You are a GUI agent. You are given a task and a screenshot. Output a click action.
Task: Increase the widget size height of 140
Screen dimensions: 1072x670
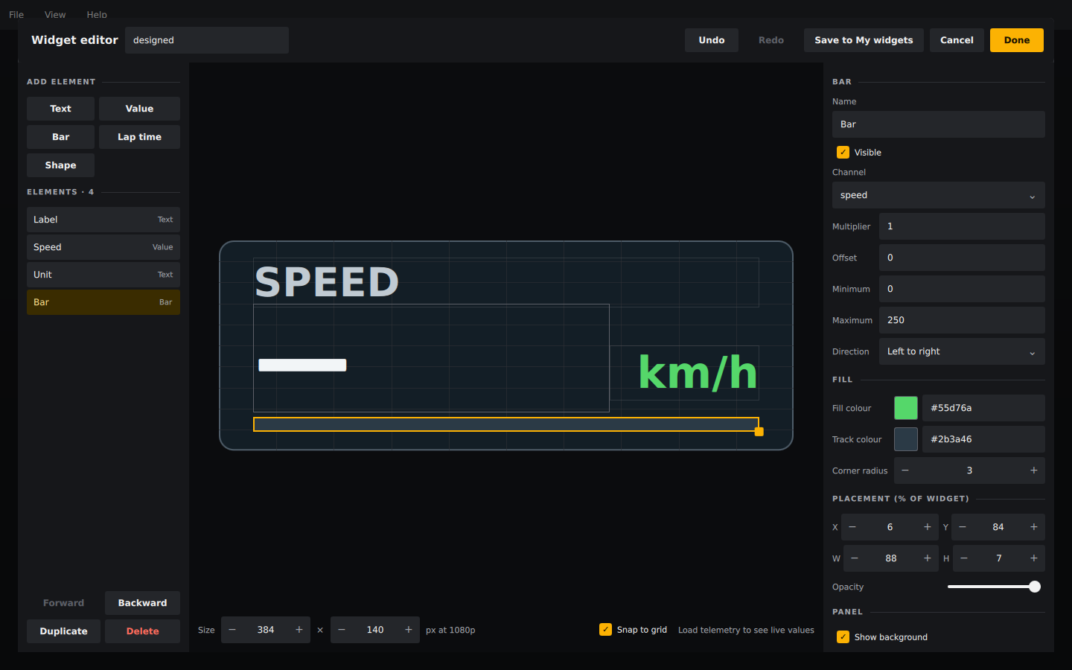click(x=409, y=630)
